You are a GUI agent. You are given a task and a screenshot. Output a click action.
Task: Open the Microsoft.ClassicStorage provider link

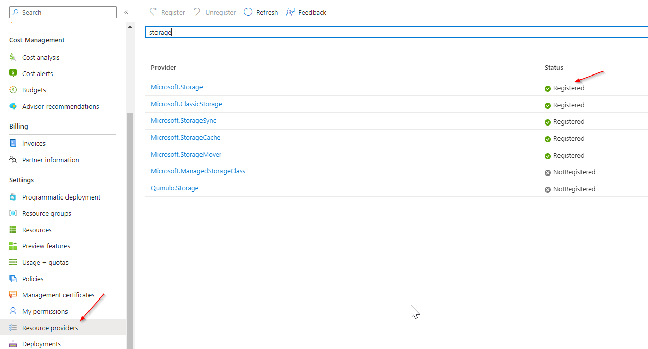[x=187, y=104]
